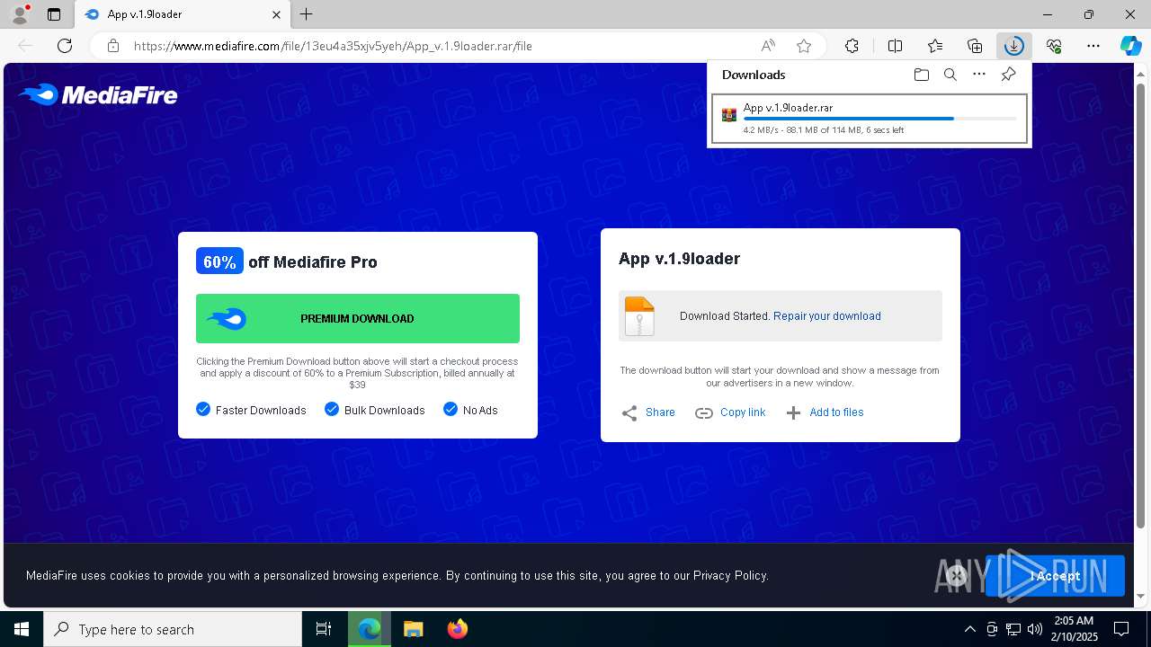Copy link to the file

[x=730, y=412]
